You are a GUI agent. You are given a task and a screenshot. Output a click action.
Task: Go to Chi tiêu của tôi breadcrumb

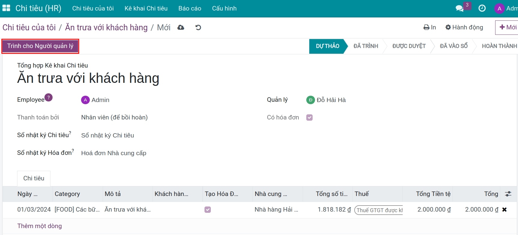tap(29, 27)
